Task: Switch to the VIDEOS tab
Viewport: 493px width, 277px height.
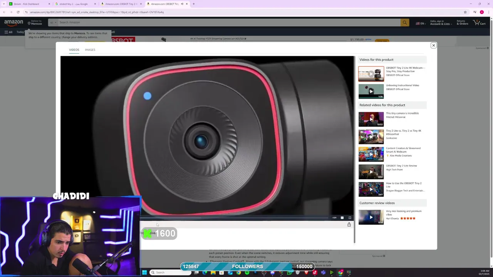Action: pos(74,50)
